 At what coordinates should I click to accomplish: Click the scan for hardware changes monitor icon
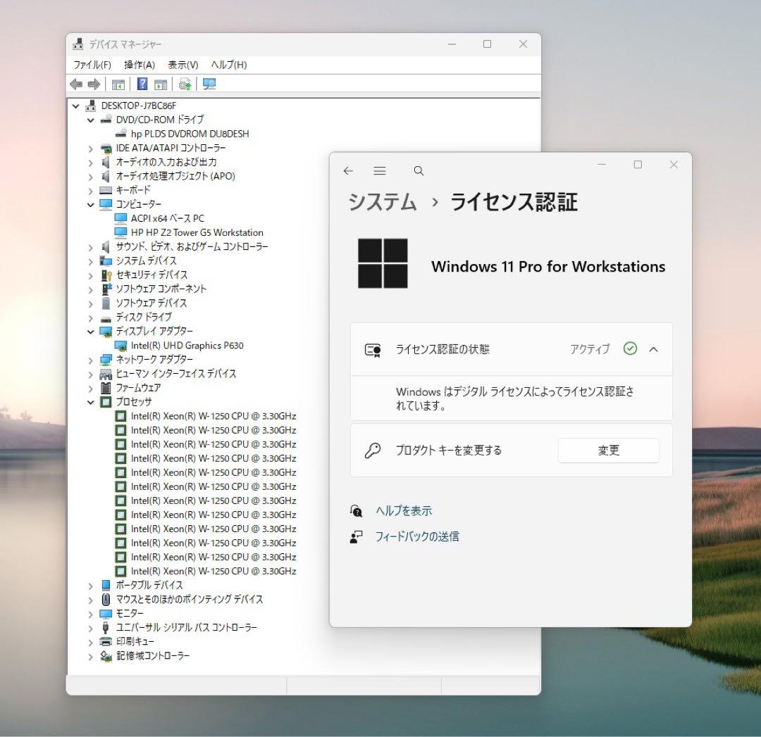click(209, 84)
